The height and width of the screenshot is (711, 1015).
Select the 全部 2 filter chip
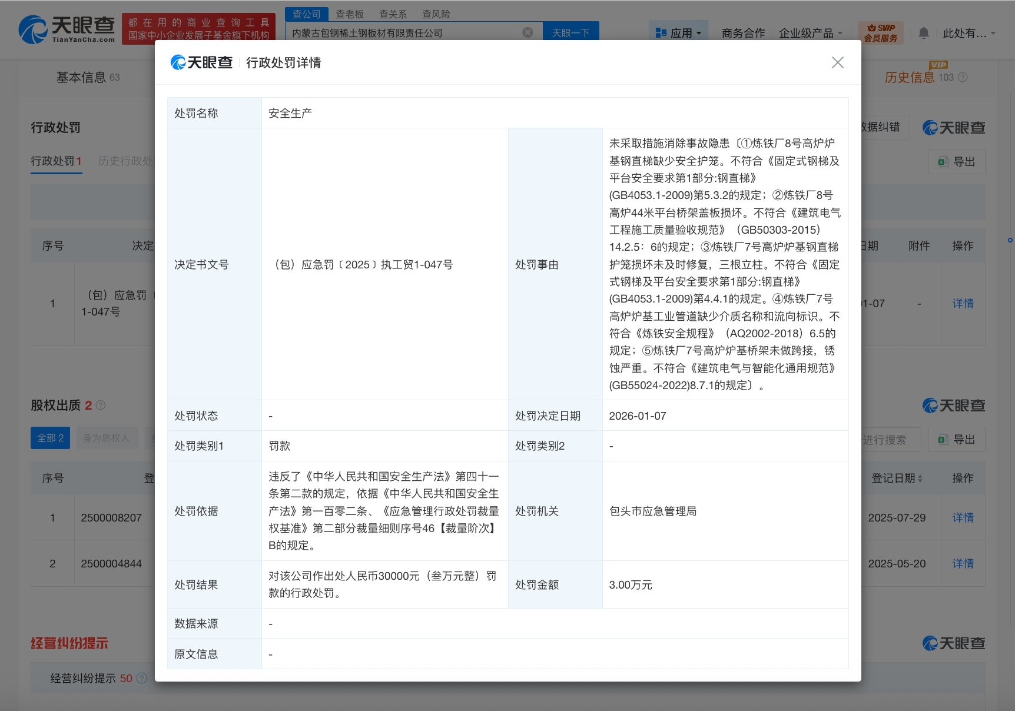pos(50,437)
